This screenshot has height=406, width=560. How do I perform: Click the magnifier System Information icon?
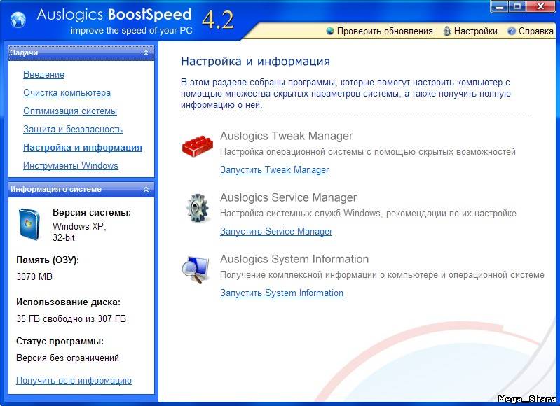tap(196, 269)
